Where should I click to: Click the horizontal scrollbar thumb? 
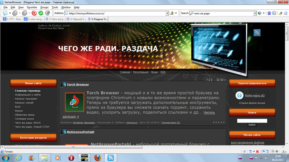tap(73, 147)
